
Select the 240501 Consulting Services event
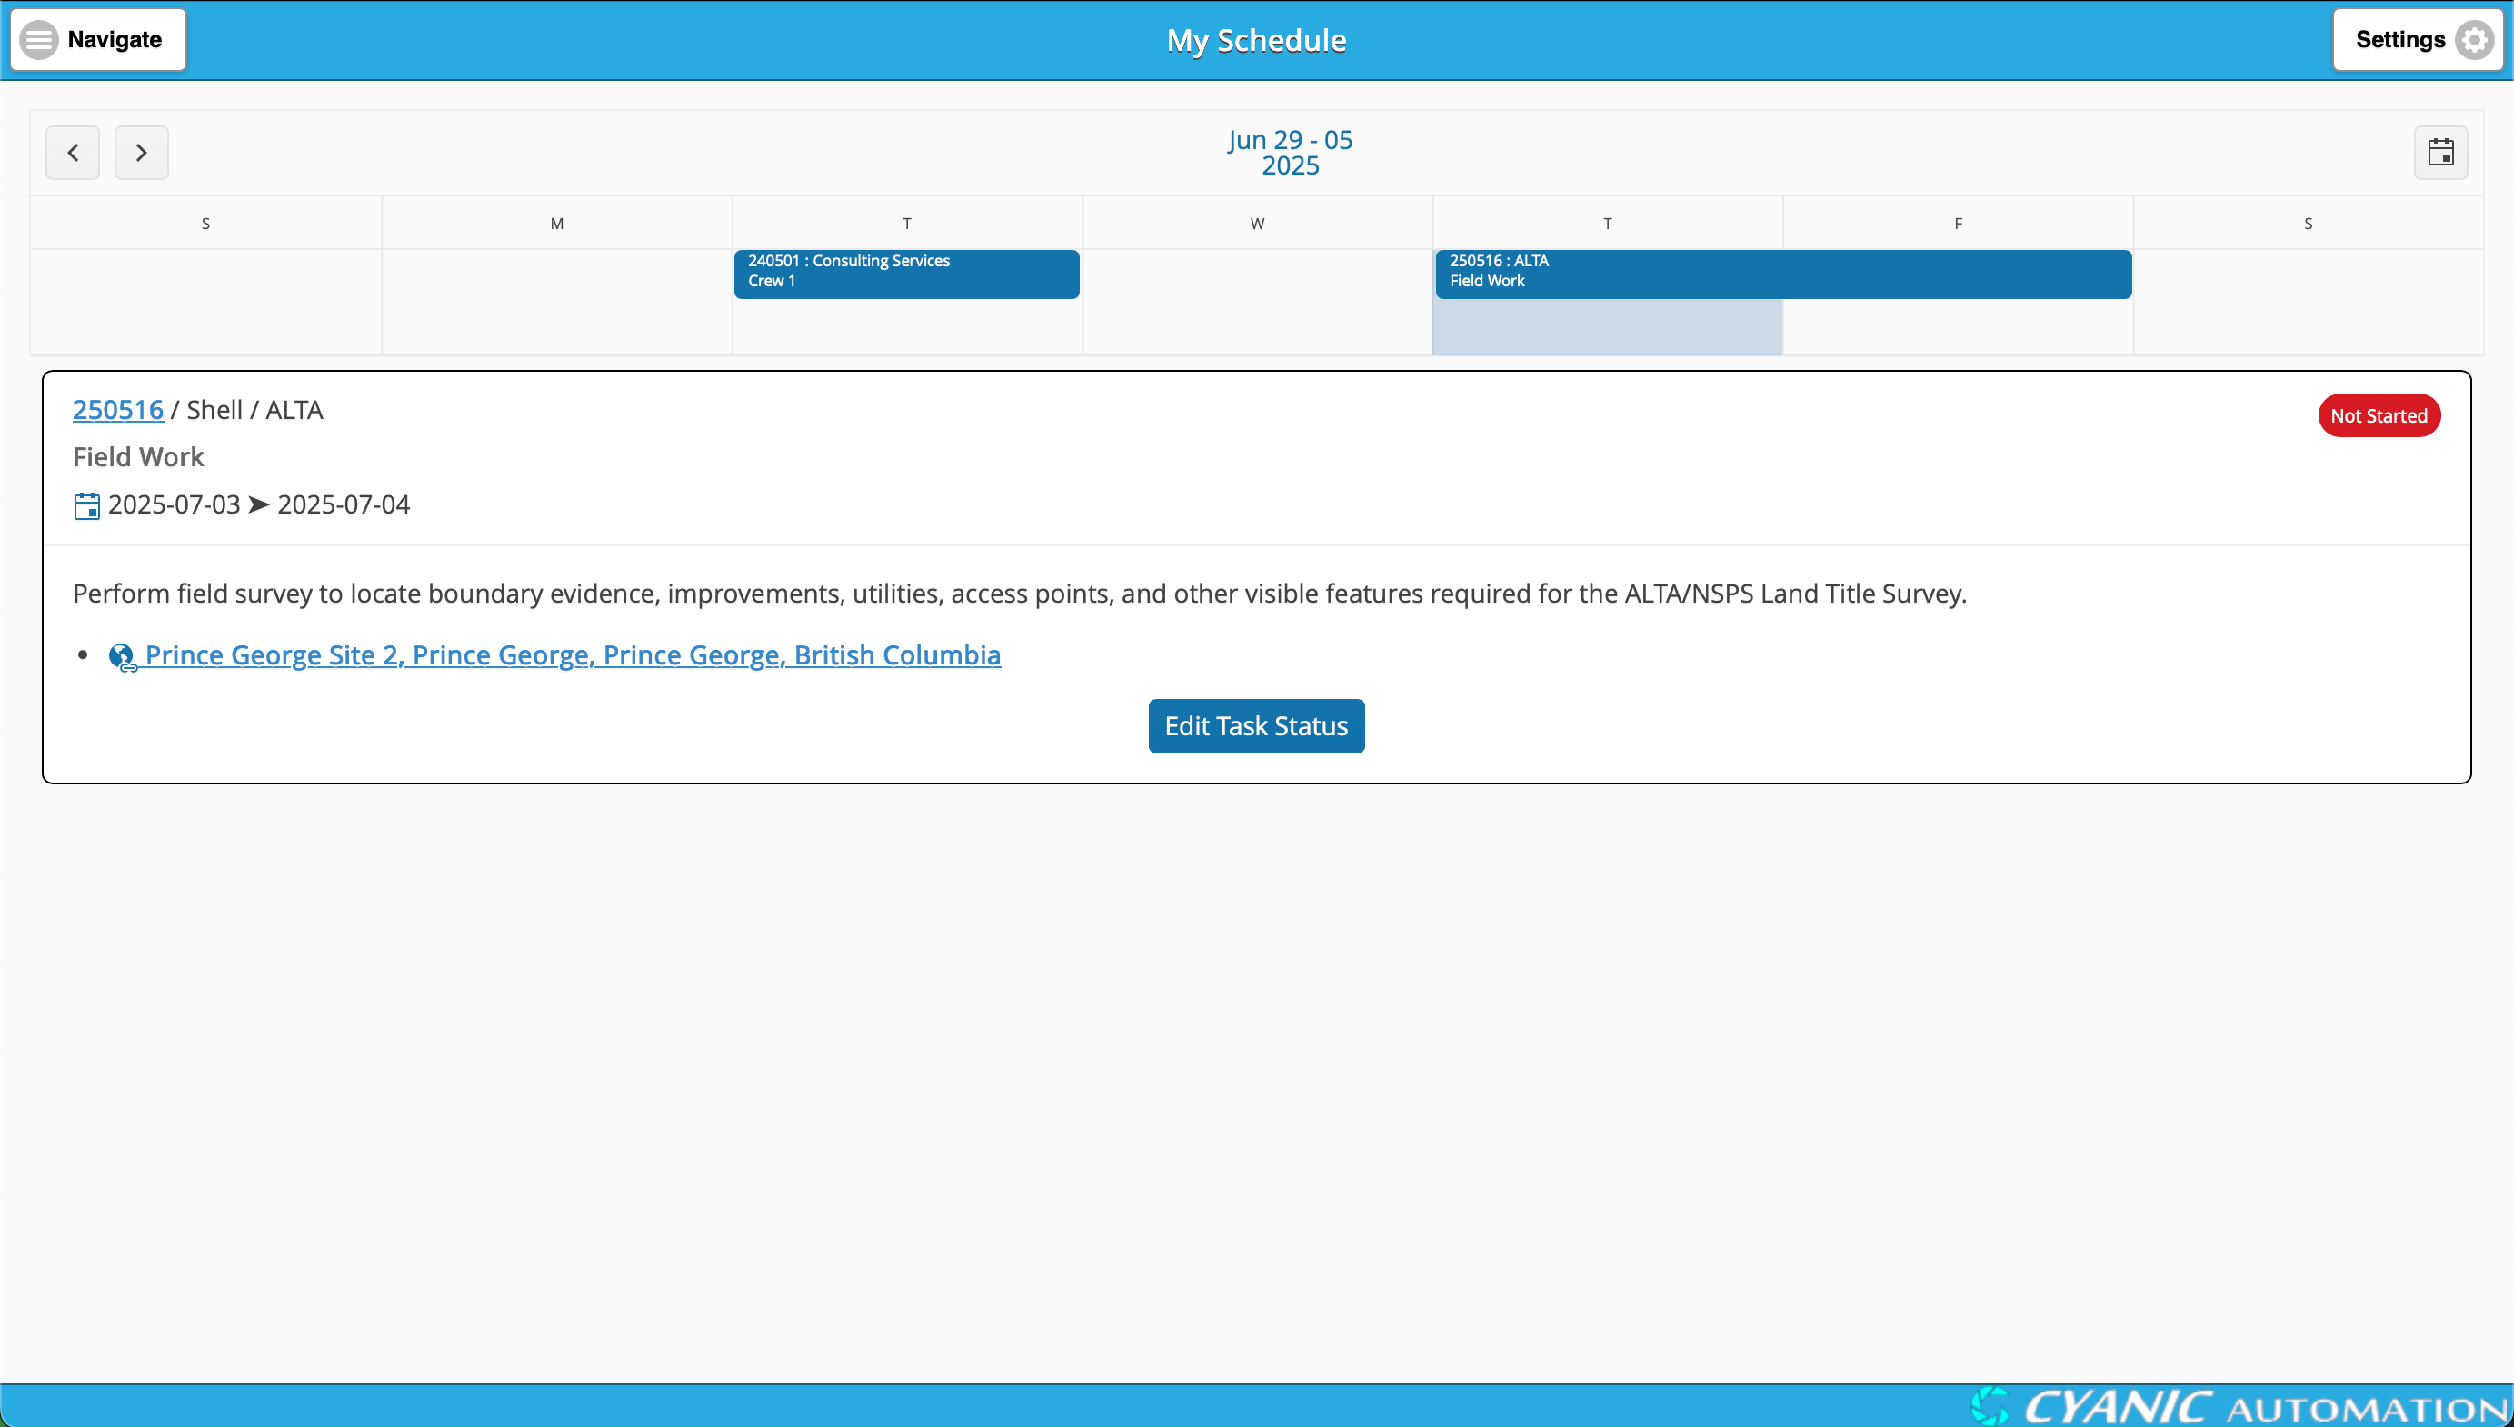tap(906, 274)
